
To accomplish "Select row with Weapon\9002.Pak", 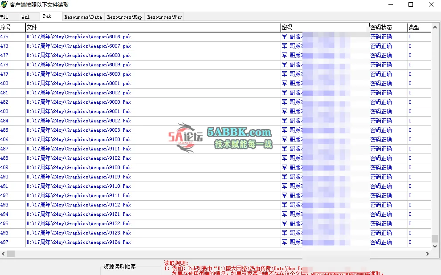I will coord(216,121).
